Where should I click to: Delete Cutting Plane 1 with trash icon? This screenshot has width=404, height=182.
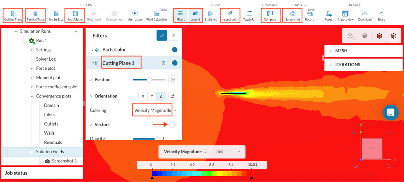click(163, 63)
